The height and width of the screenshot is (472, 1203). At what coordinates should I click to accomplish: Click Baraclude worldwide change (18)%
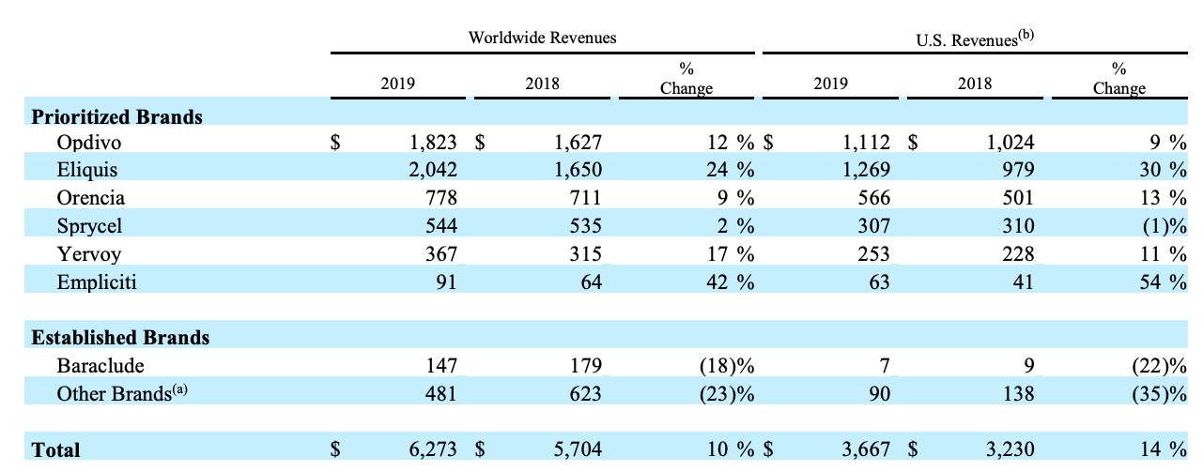pos(729,365)
